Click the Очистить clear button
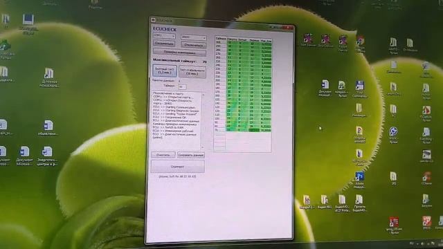443x249 pixels. pos(163,155)
